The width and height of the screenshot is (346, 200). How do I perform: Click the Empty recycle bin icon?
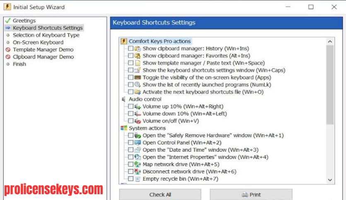[137, 179]
